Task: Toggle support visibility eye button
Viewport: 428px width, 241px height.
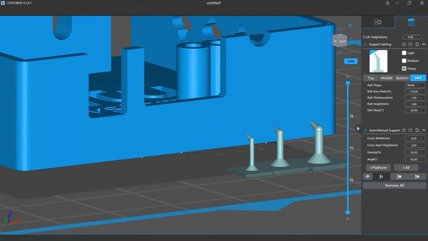Action: [367, 177]
